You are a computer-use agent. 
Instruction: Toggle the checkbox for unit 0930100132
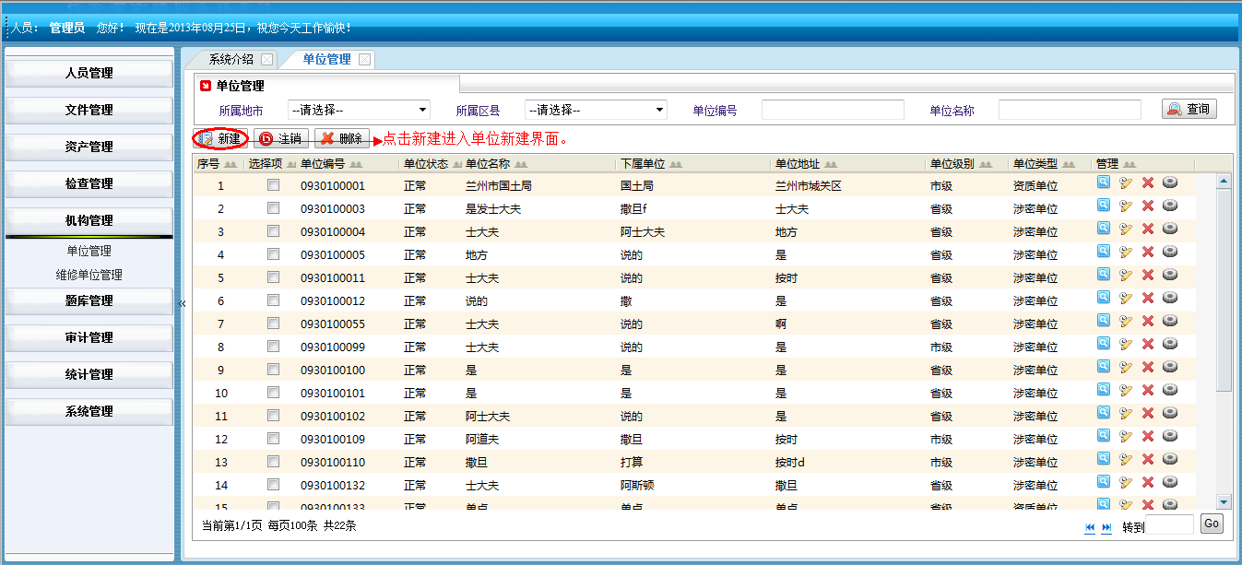(273, 485)
